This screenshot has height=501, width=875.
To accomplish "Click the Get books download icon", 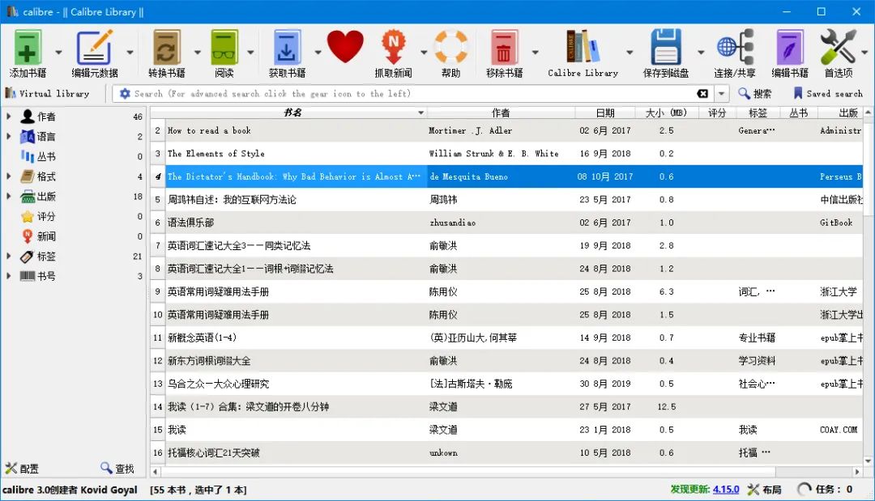I will point(287,48).
